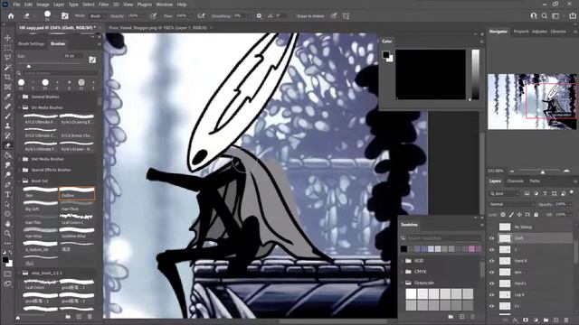Select the Crop tool
Screen dimensions: 579x325
[x=7, y=77]
